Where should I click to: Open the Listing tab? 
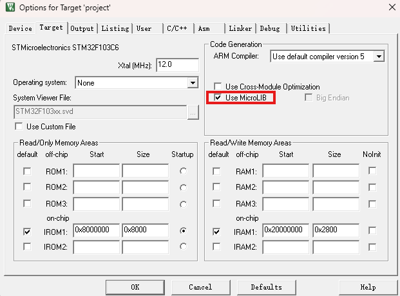tap(115, 28)
